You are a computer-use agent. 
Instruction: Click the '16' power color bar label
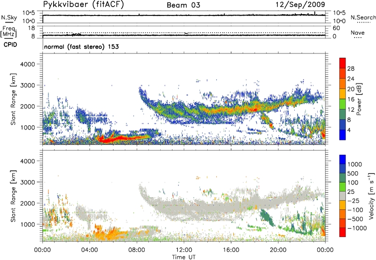351,99
